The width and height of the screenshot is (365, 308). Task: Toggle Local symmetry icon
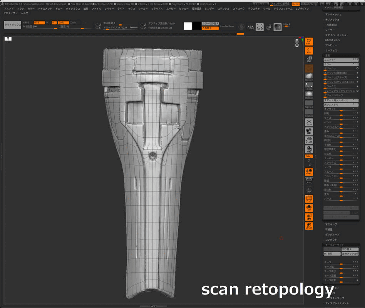point(309,172)
